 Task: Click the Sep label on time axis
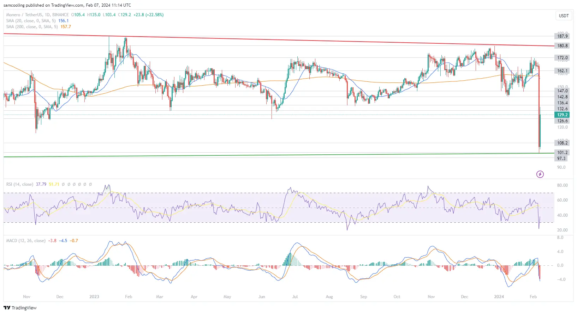tap(363, 297)
